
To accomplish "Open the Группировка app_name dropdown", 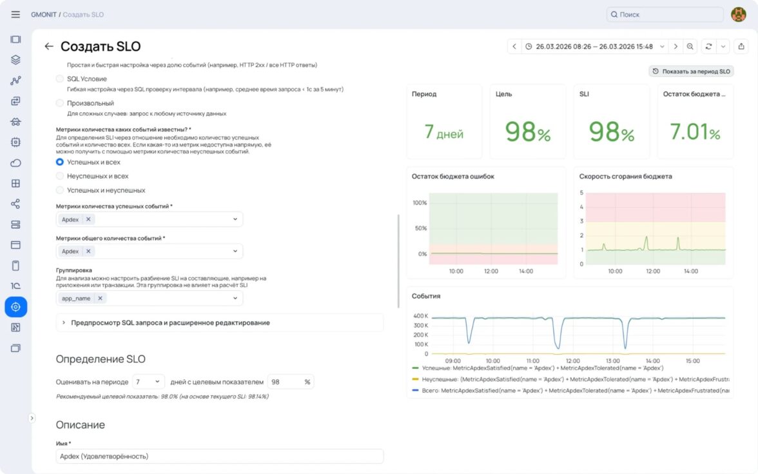I will (235, 299).
